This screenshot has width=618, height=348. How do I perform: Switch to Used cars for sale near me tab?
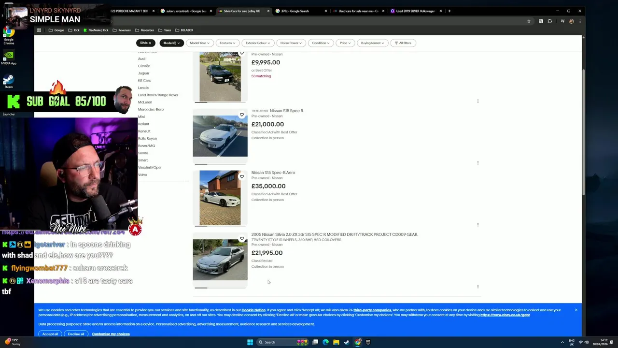click(x=358, y=11)
